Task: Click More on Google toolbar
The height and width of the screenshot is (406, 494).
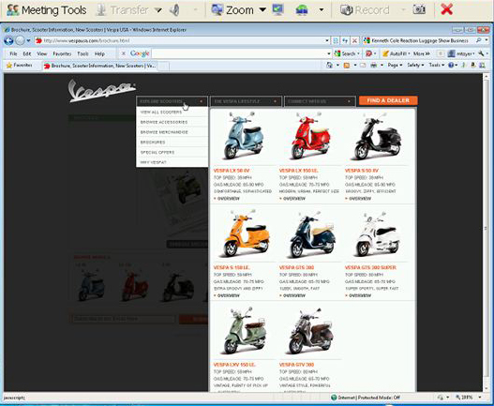Action: pyautogui.click(x=421, y=53)
